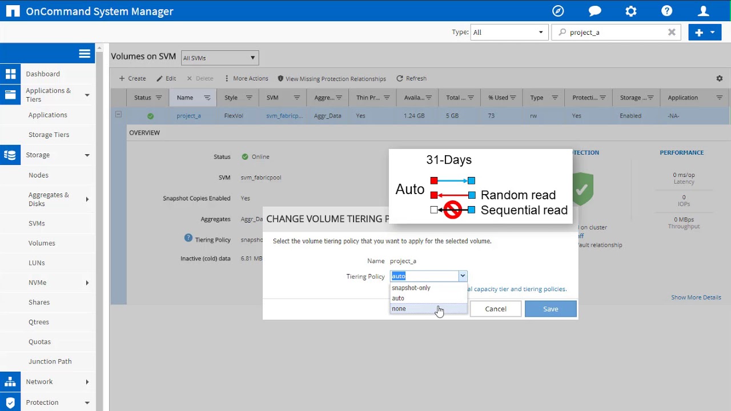This screenshot has height=411, width=731.
Task: Select none tiering policy option
Action: pyautogui.click(x=428, y=309)
